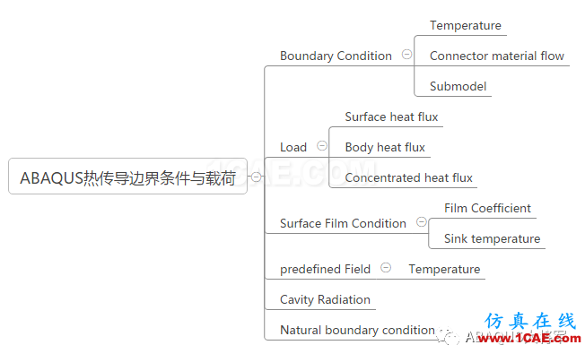Click the Body heat flux topic
This screenshot has height=345, width=585.
[385, 148]
